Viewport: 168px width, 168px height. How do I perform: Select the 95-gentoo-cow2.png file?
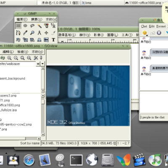coord(16,124)
